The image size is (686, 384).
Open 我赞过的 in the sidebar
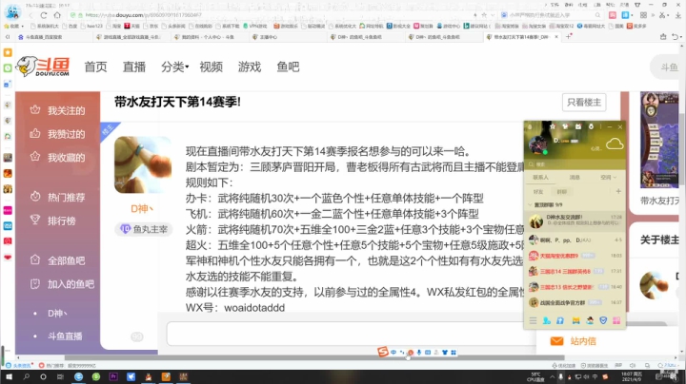58,134
